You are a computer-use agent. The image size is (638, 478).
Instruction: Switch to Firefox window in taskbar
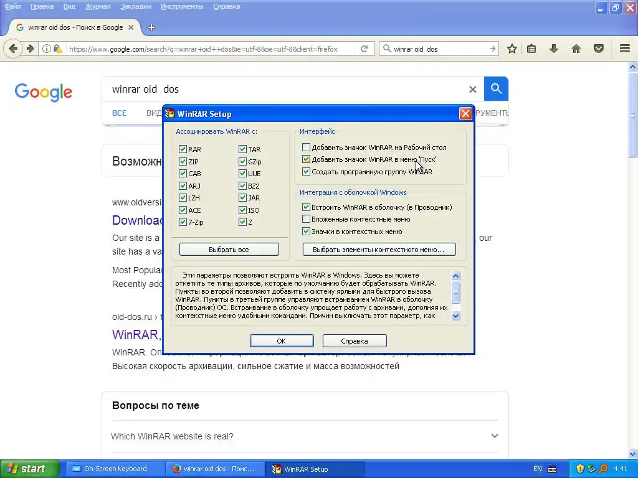215,469
